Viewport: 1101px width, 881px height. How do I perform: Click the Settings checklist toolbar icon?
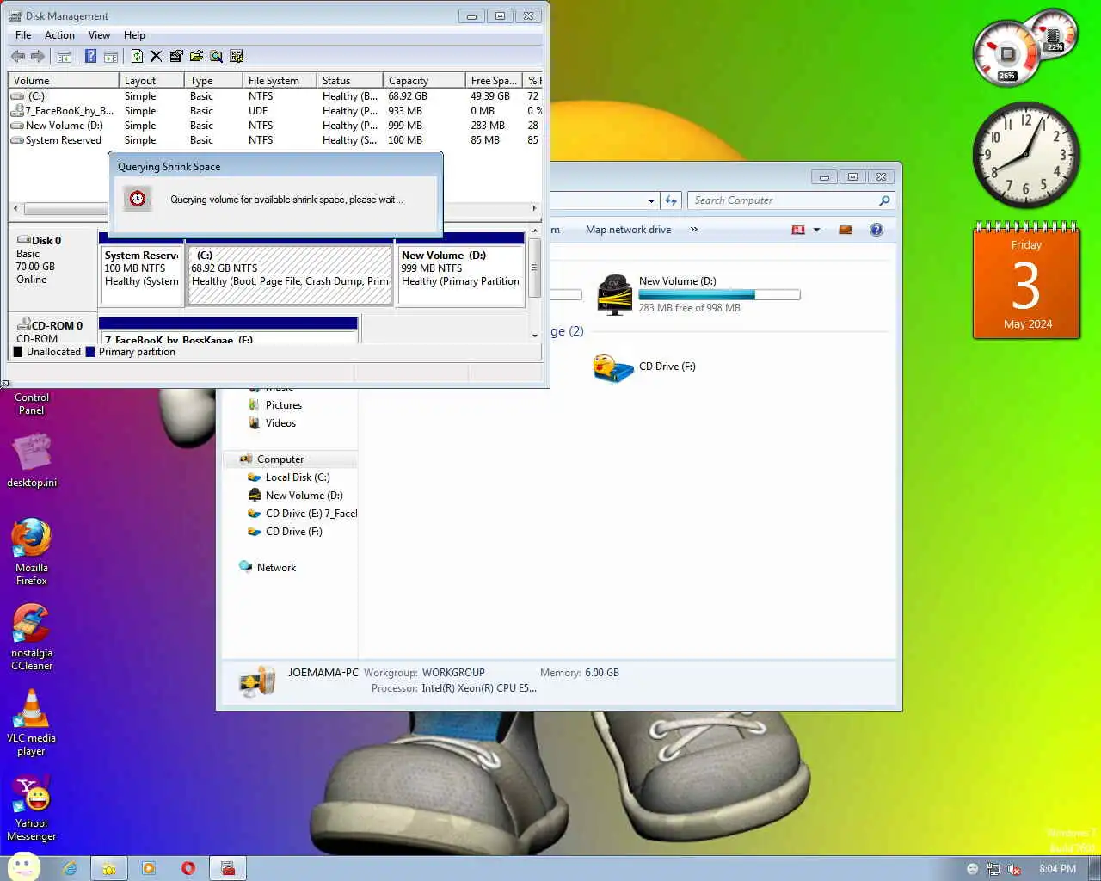pyautogui.click(x=237, y=56)
